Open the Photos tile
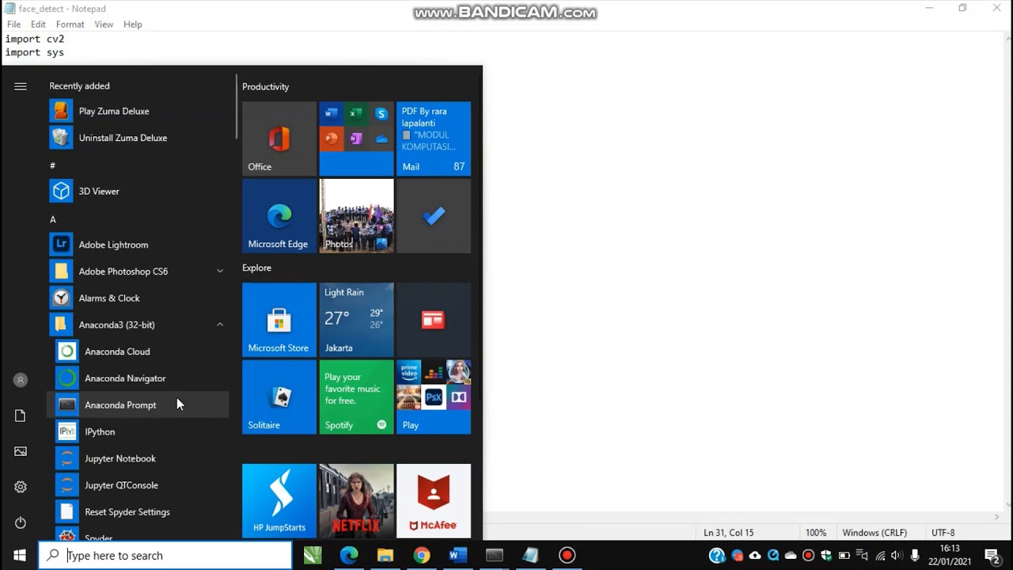Viewport: 1013px width, 570px height. tap(356, 216)
